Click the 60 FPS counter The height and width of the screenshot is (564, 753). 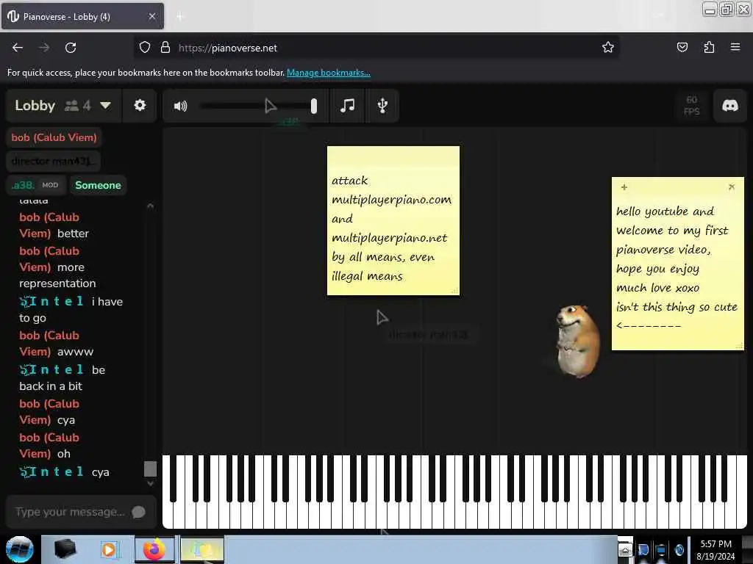[x=691, y=106]
